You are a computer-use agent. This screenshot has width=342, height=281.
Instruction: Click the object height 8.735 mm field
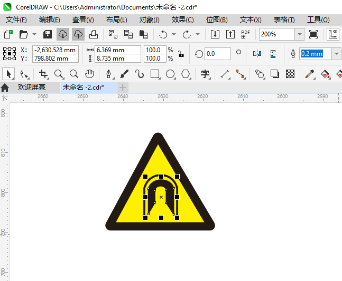tap(118, 59)
